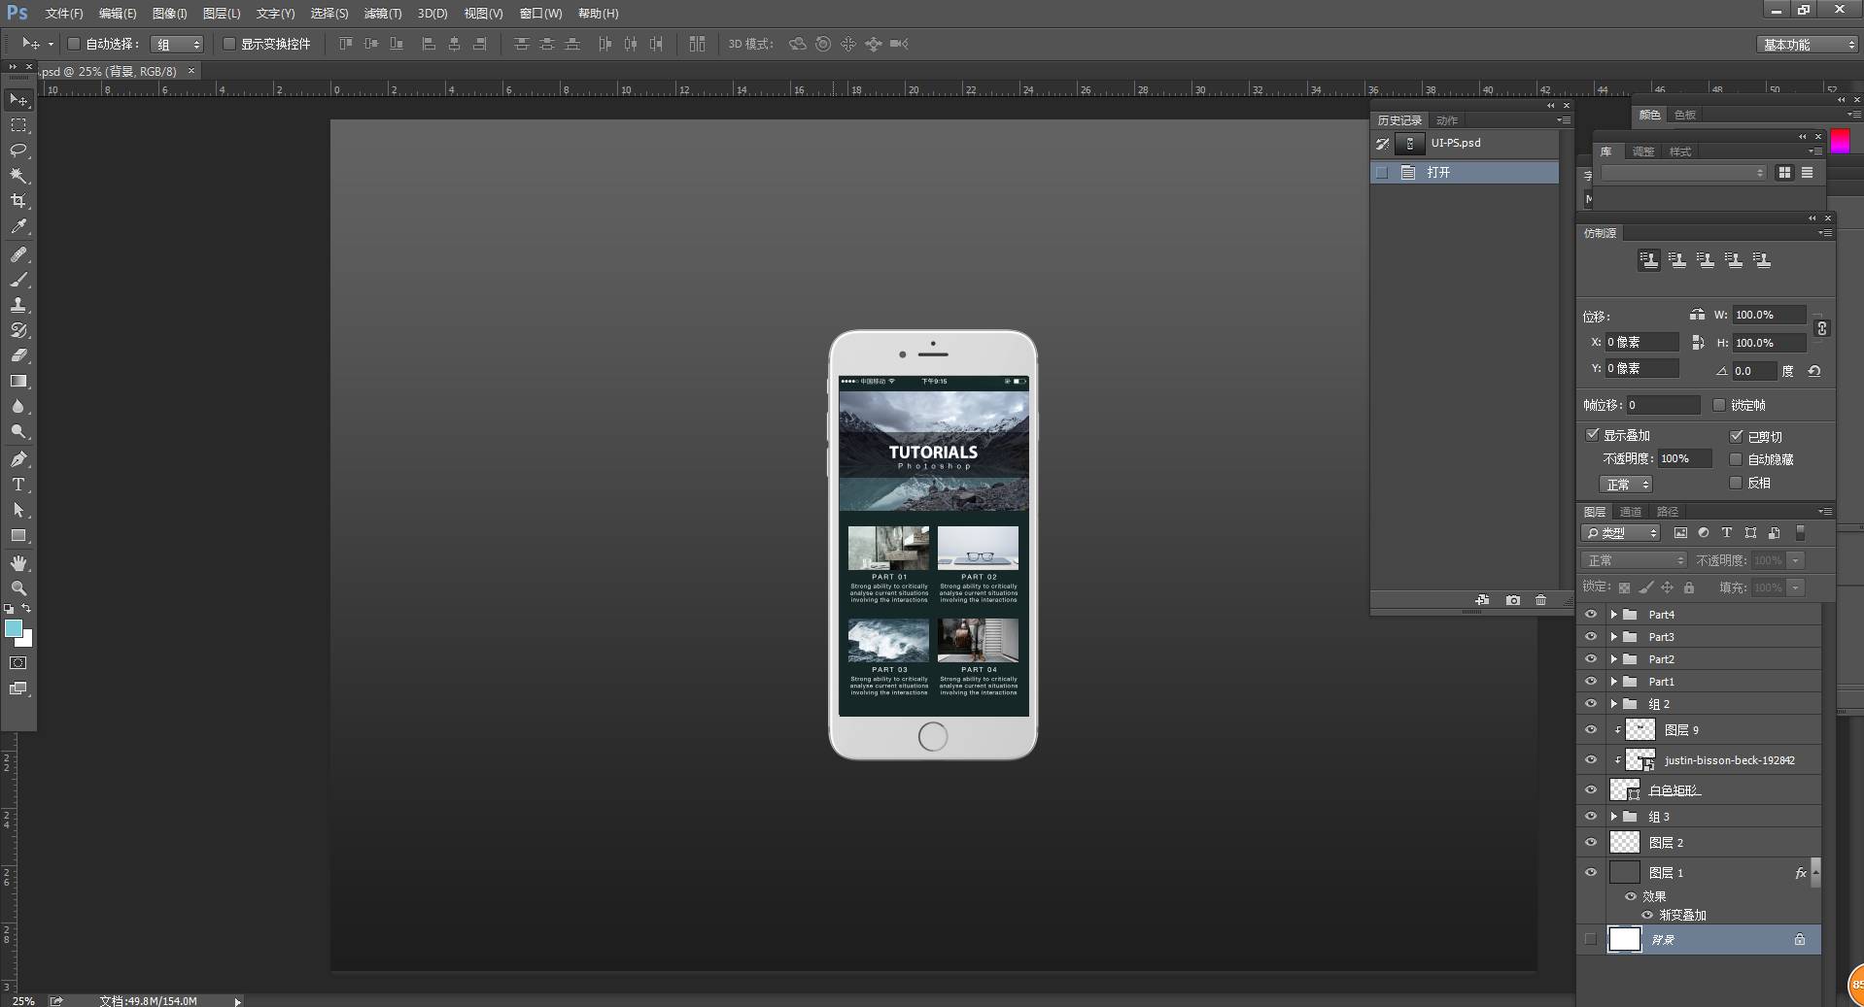Click the foreground color swatch
Image resolution: width=1864 pixels, height=1007 pixels.
(x=14, y=628)
